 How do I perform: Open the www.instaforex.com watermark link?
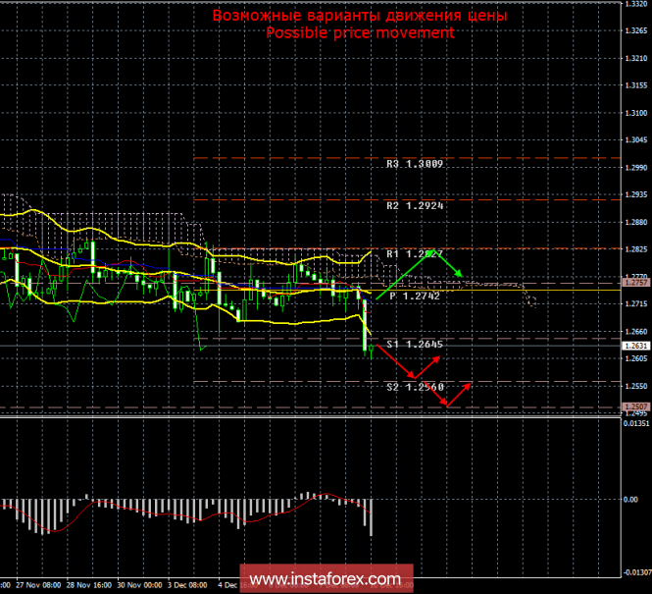coord(326,577)
